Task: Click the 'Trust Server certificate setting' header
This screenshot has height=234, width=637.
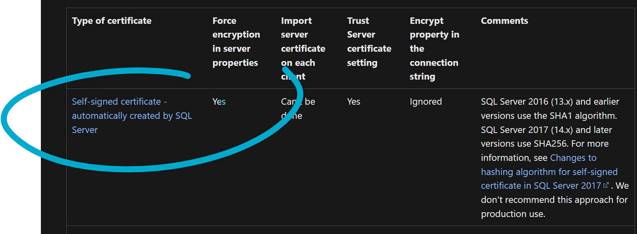Action: click(369, 42)
